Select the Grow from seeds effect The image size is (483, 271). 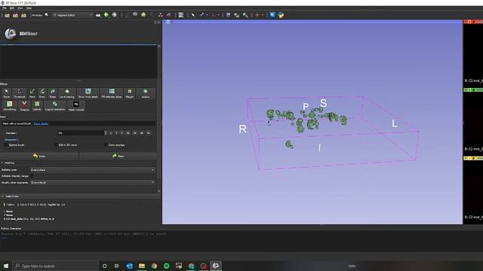88,93
